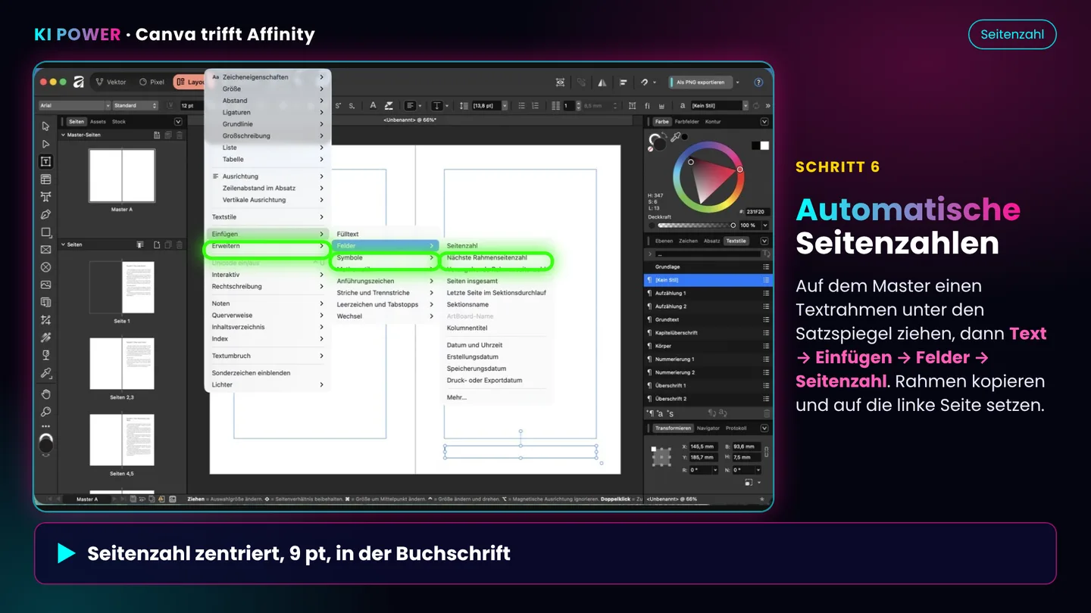Click the color wheel hue ring
1091x613 pixels.
click(x=709, y=178)
